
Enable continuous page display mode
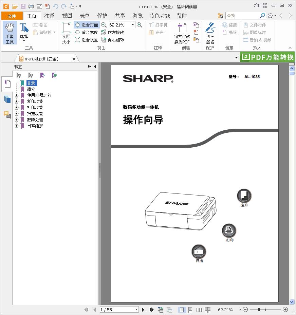click(190, 310)
